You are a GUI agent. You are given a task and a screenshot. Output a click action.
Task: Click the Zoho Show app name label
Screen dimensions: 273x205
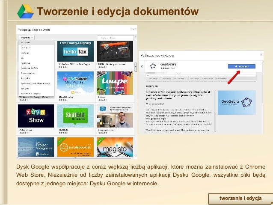[26, 130]
